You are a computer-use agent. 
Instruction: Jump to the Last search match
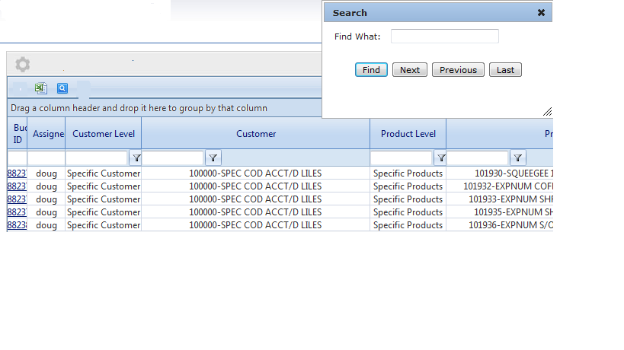[505, 70]
